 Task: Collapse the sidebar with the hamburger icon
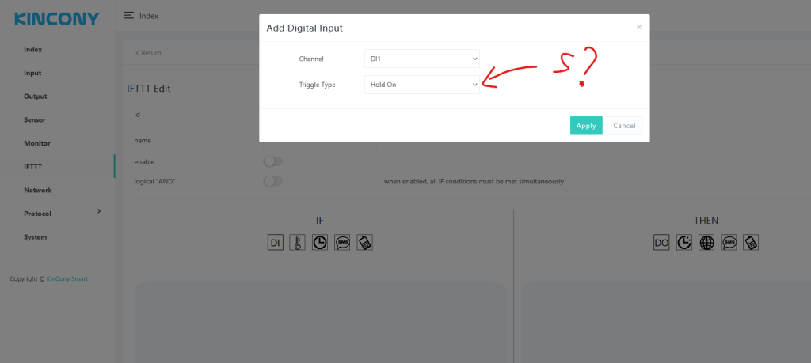coord(128,15)
